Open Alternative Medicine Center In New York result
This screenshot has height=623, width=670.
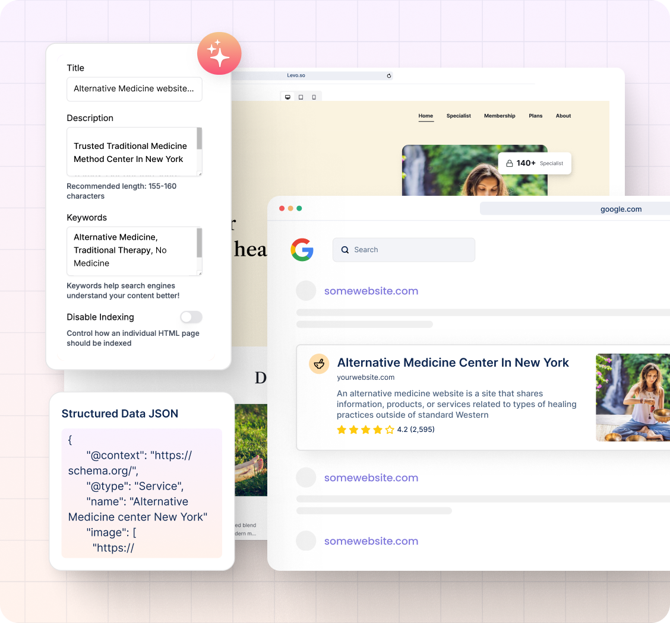coord(453,363)
